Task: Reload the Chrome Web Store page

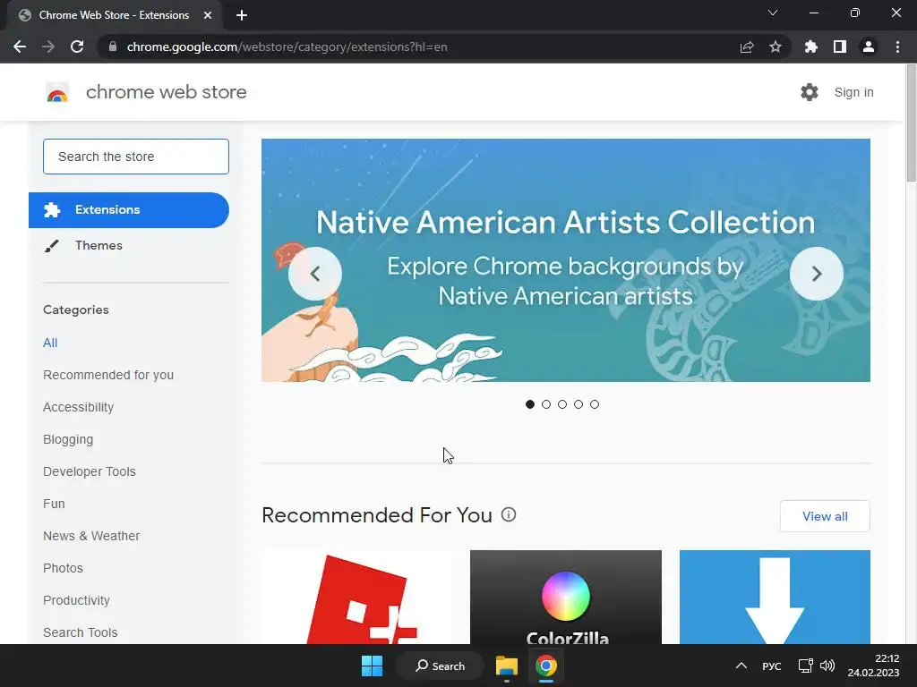Action: tap(77, 47)
